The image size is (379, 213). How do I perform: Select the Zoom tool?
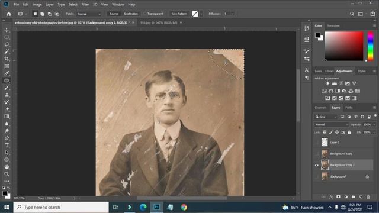click(7, 174)
